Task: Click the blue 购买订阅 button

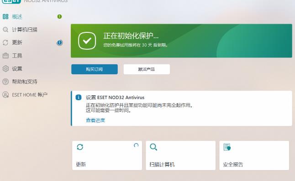Action: [x=95, y=69]
